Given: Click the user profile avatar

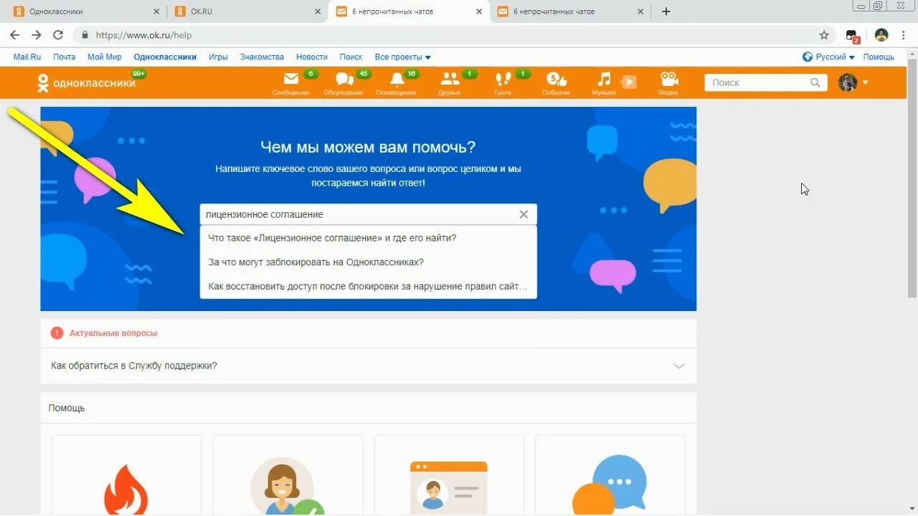Looking at the screenshot, I should (x=848, y=82).
